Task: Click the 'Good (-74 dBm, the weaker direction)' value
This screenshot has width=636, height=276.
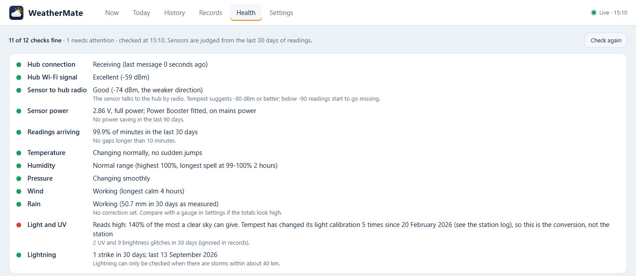Action: [148, 90]
